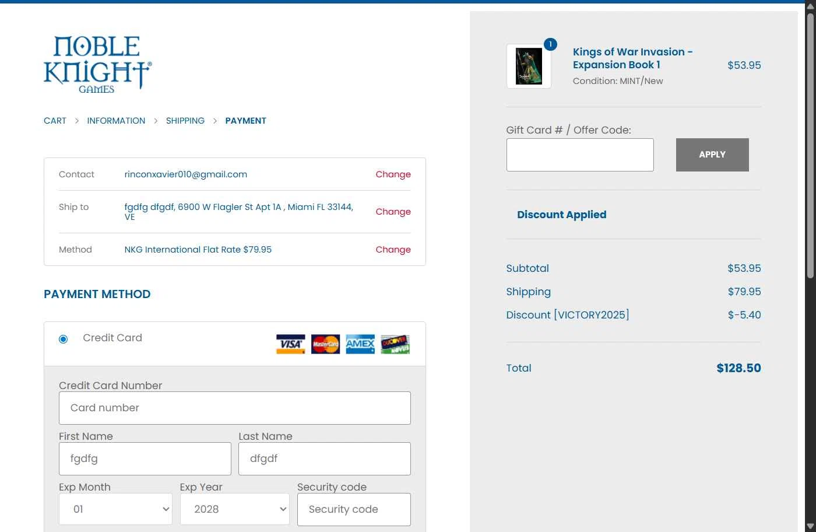Click NKG International Flat Rate $79.95 text
Screen dimensions: 816x532
pyautogui.click(x=198, y=250)
